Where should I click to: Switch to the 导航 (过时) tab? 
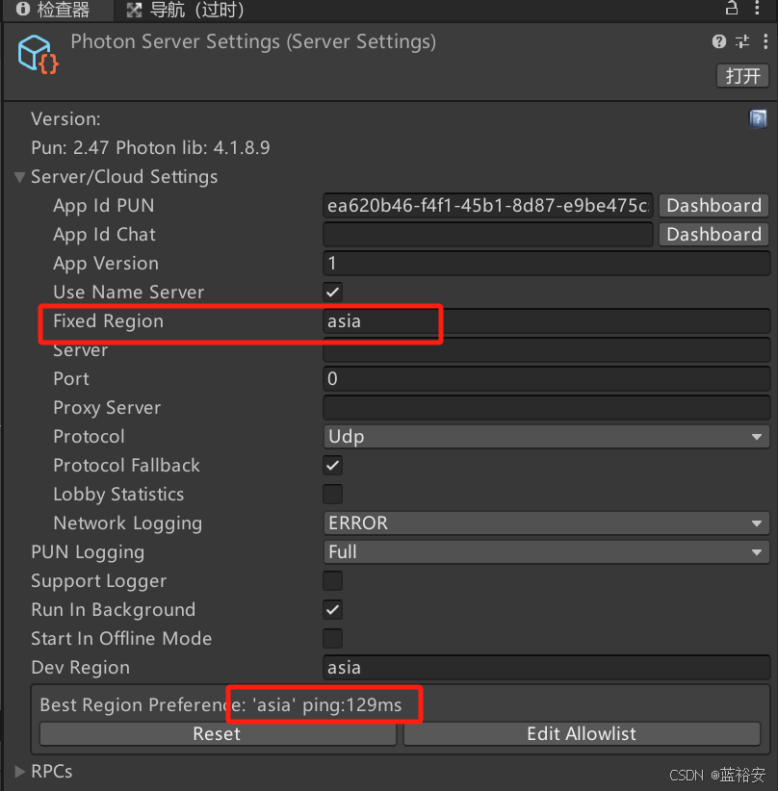pos(186,10)
